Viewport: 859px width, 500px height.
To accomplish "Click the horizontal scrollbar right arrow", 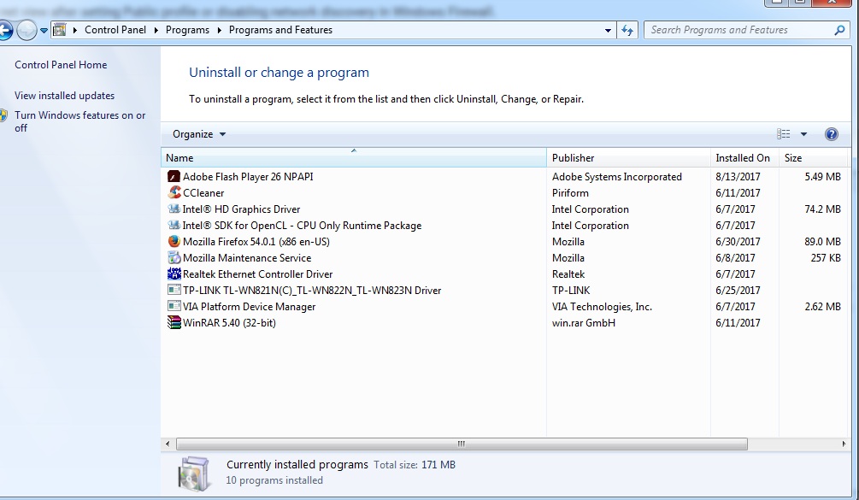I will tap(844, 444).
